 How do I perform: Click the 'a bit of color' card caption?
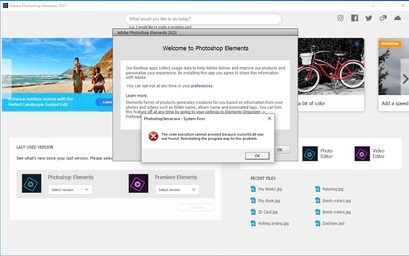(x=311, y=103)
